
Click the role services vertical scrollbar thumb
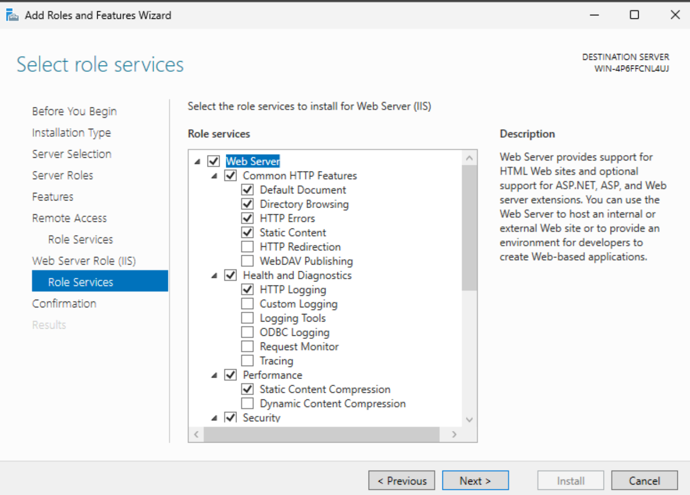(469, 228)
